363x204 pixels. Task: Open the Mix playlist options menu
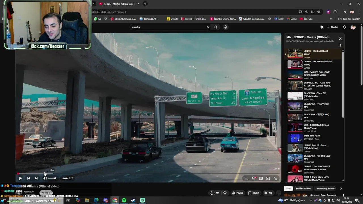click(x=340, y=45)
